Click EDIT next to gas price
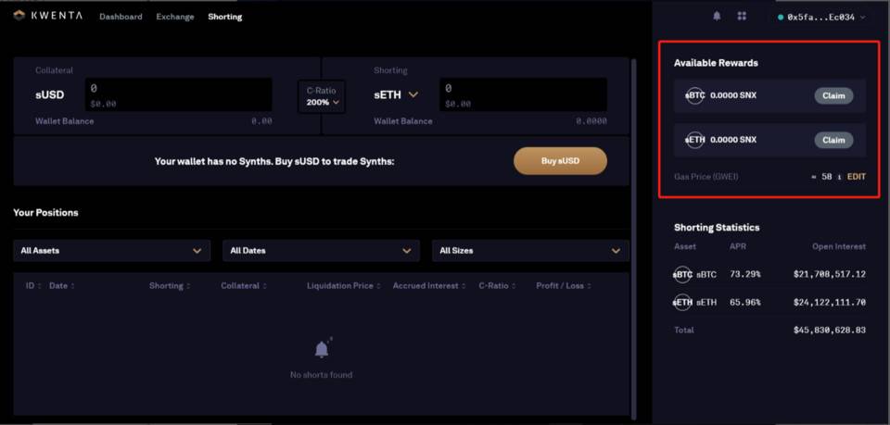The width and height of the screenshot is (890, 425). [x=857, y=176]
